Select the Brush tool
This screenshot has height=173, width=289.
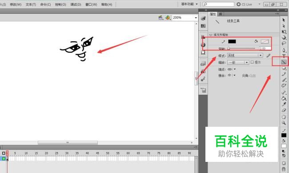pyautogui.click(x=284, y=80)
